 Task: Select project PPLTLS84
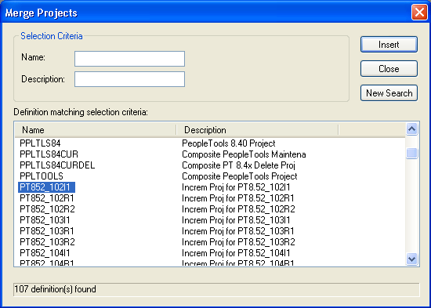coord(40,143)
